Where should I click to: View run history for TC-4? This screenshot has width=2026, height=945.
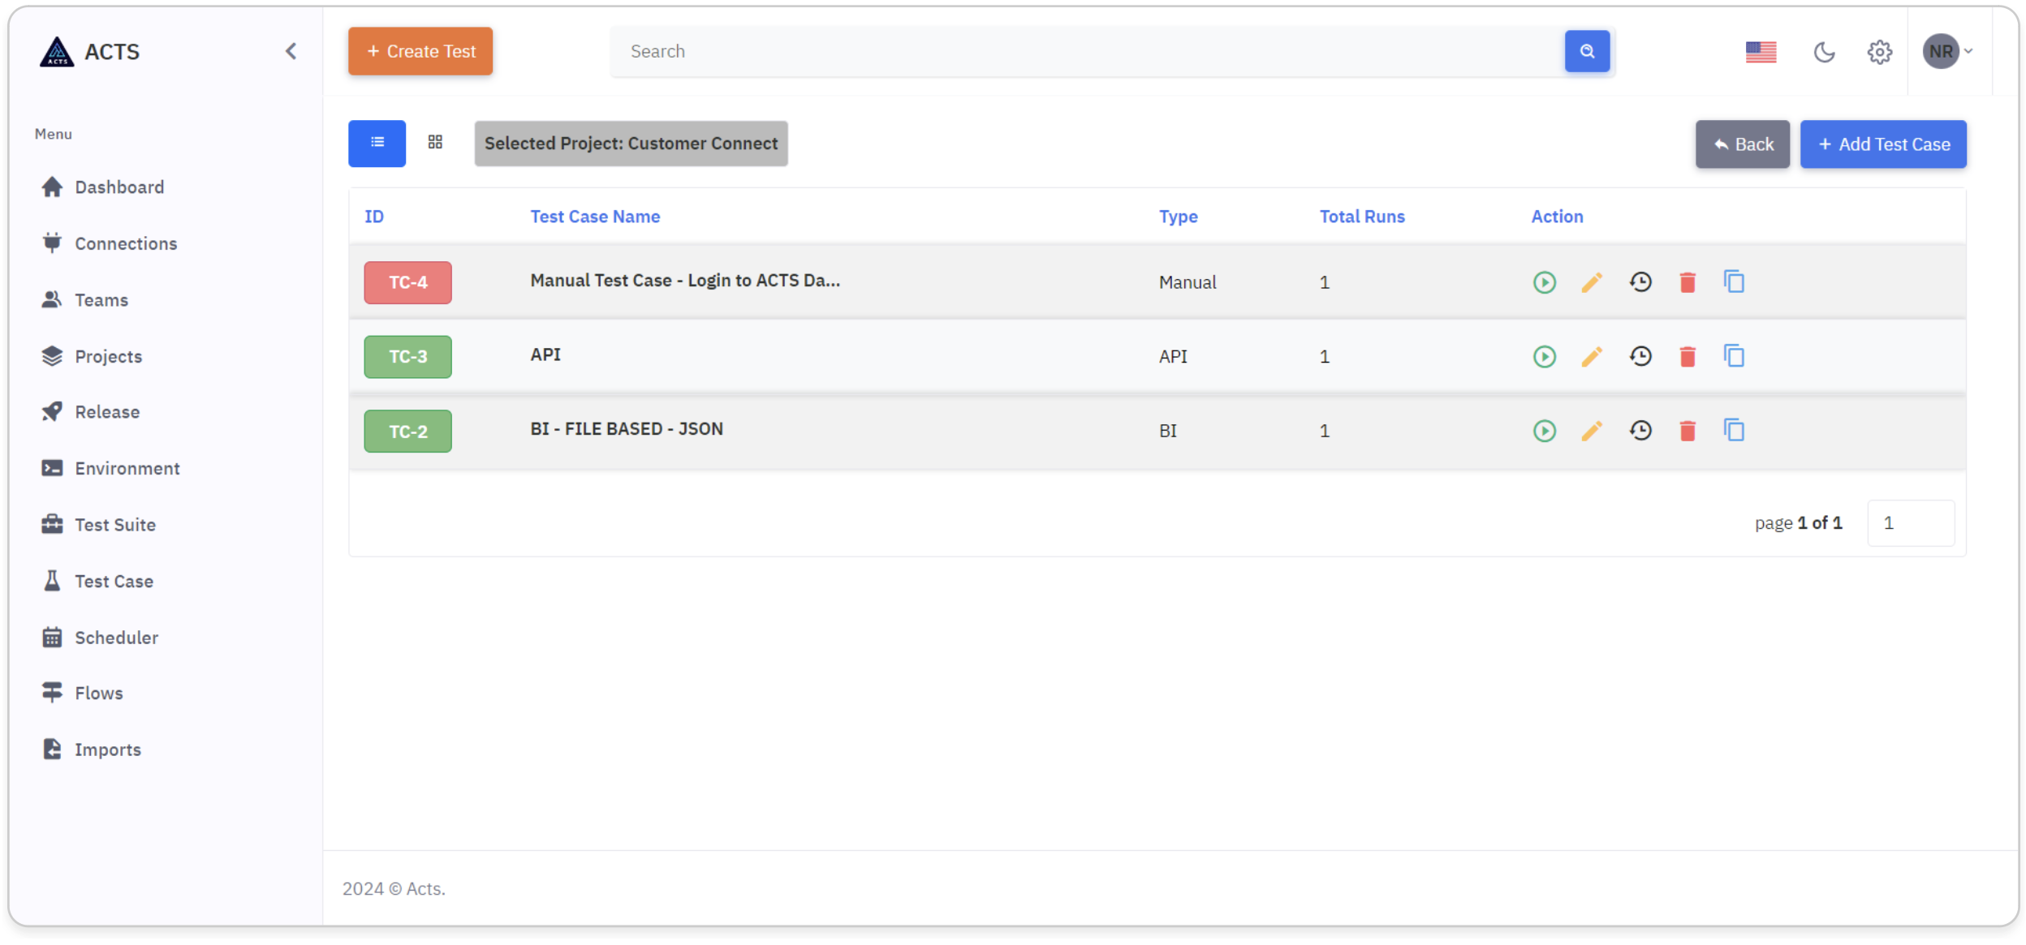pyautogui.click(x=1640, y=282)
